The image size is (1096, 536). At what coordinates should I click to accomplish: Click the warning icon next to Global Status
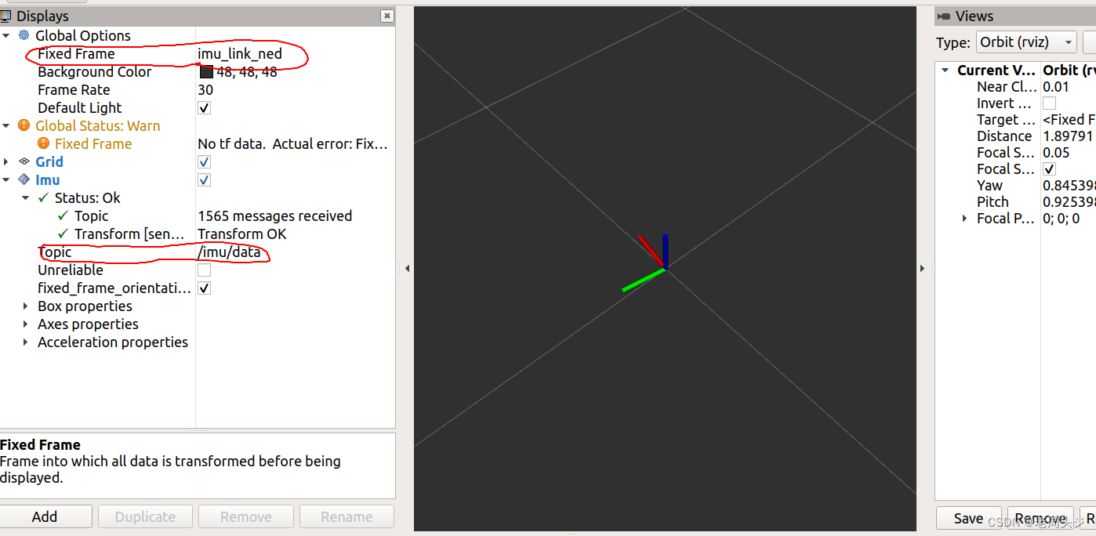[x=24, y=125]
